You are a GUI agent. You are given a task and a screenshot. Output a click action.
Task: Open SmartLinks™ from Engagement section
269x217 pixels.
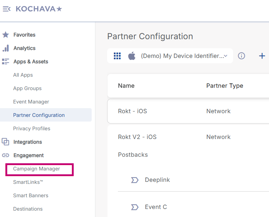[28, 182]
